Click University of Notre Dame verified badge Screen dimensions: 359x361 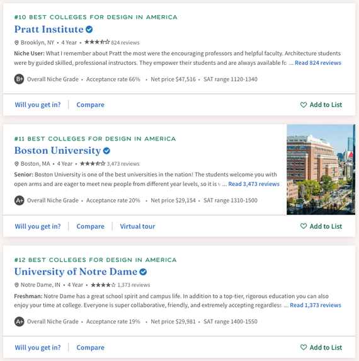pos(143,272)
